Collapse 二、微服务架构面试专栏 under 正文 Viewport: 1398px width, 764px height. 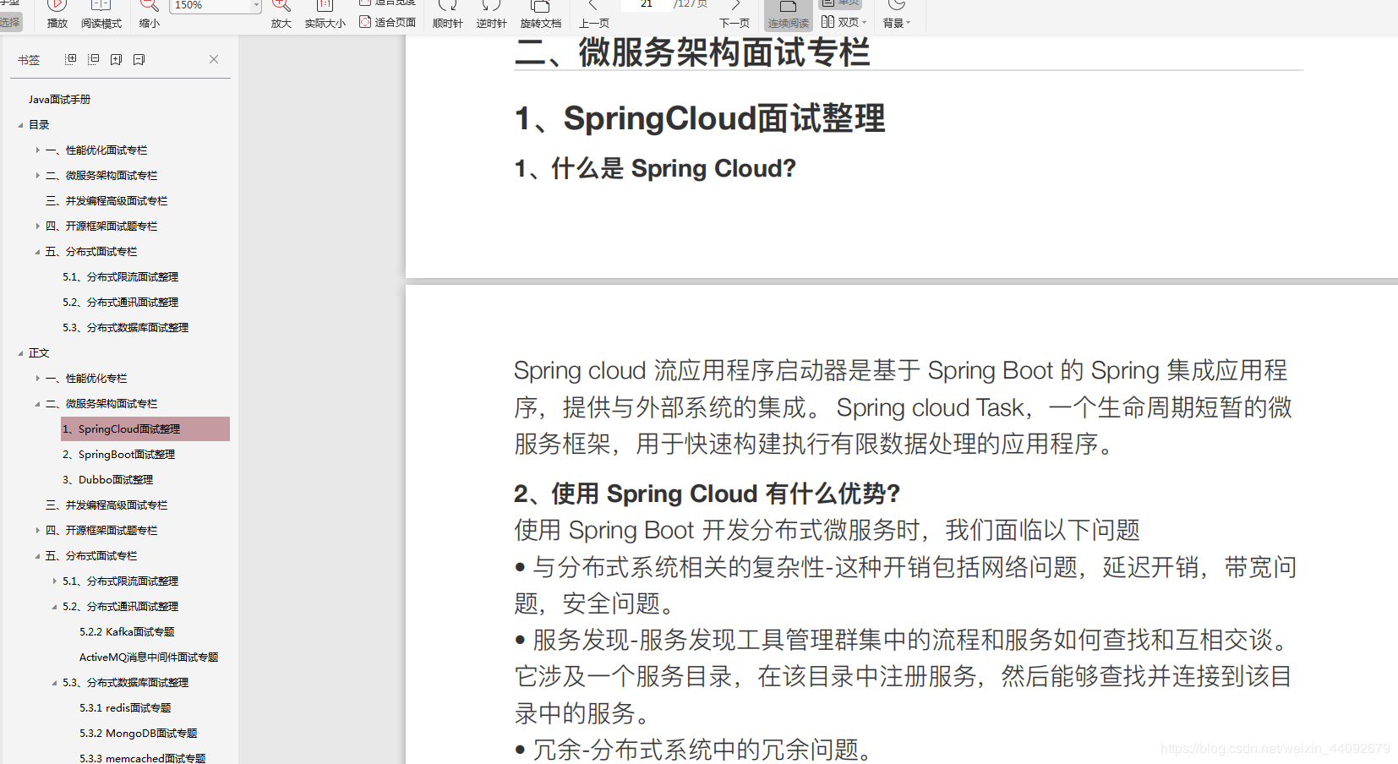[x=37, y=404]
